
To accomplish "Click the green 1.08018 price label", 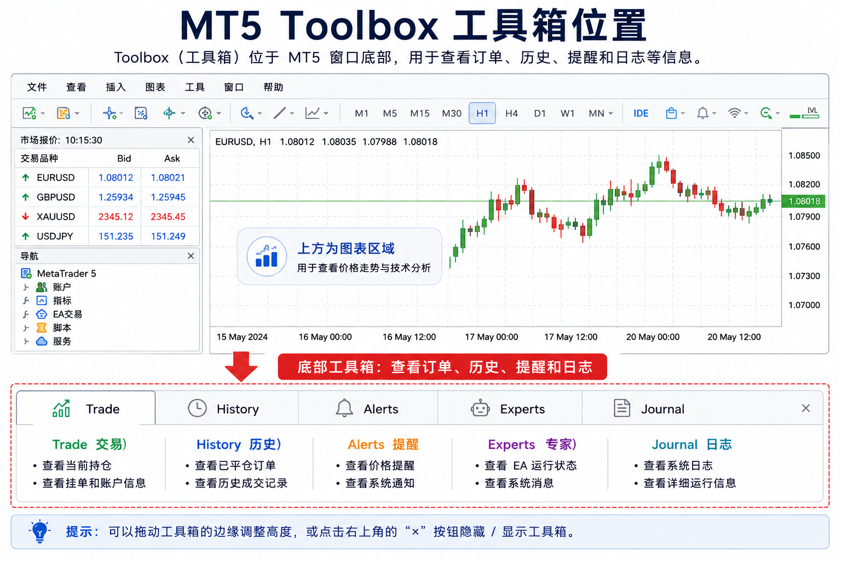I will point(803,201).
